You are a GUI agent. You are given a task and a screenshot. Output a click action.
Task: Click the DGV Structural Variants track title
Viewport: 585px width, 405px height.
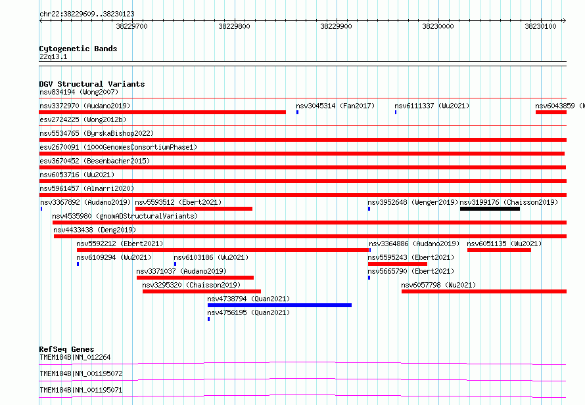(92, 84)
